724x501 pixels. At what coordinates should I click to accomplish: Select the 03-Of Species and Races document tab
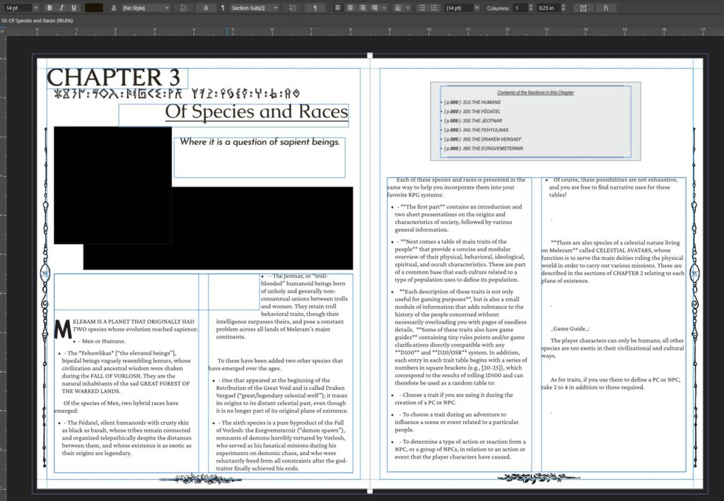point(37,20)
